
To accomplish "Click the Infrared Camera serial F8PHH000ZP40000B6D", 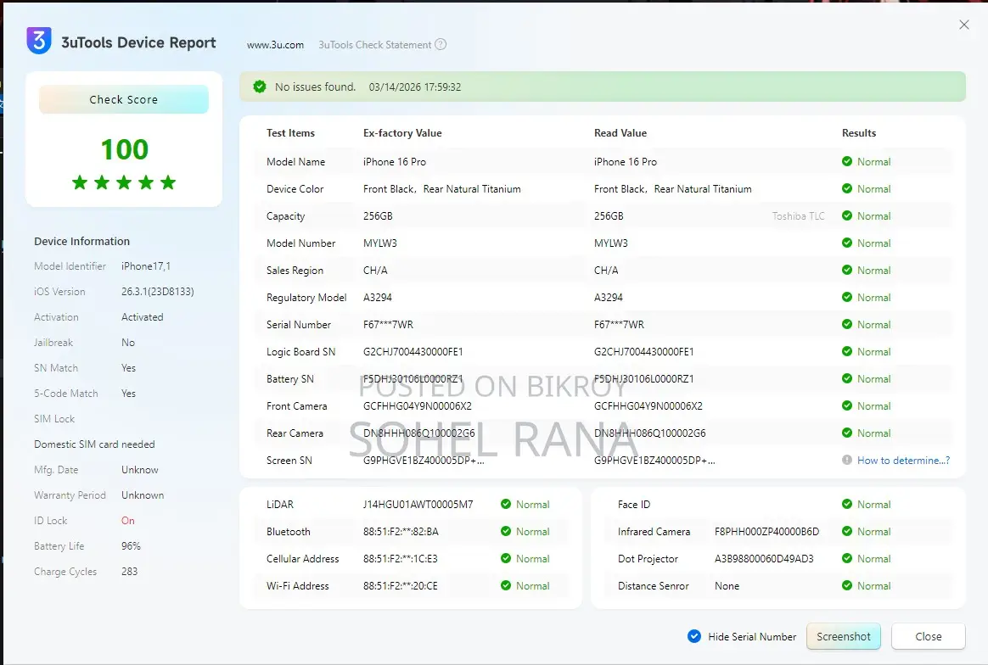I will pyautogui.click(x=766, y=532).
